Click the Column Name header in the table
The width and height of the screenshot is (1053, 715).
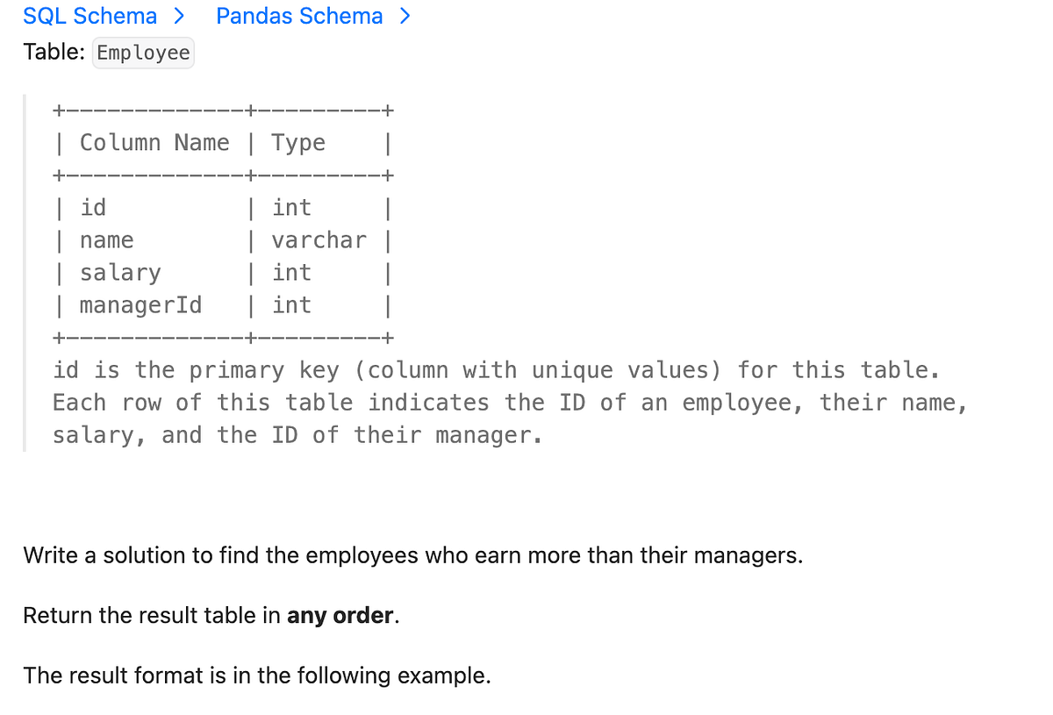point(155,142)
